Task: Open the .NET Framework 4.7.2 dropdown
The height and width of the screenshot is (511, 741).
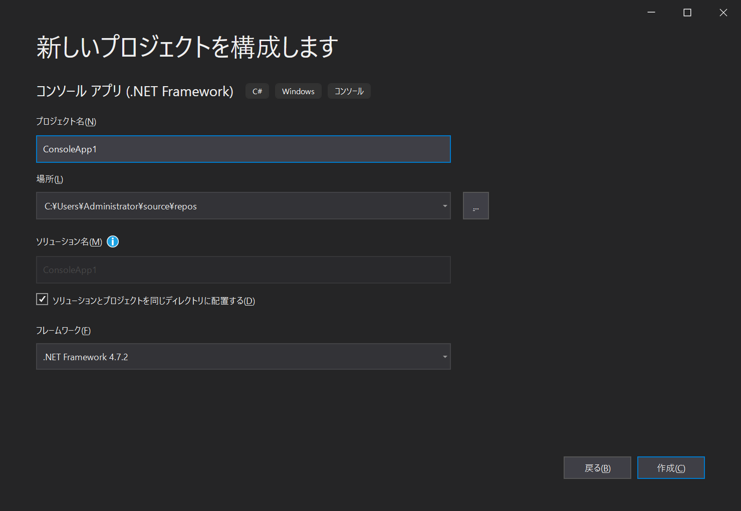Action: 243,357
